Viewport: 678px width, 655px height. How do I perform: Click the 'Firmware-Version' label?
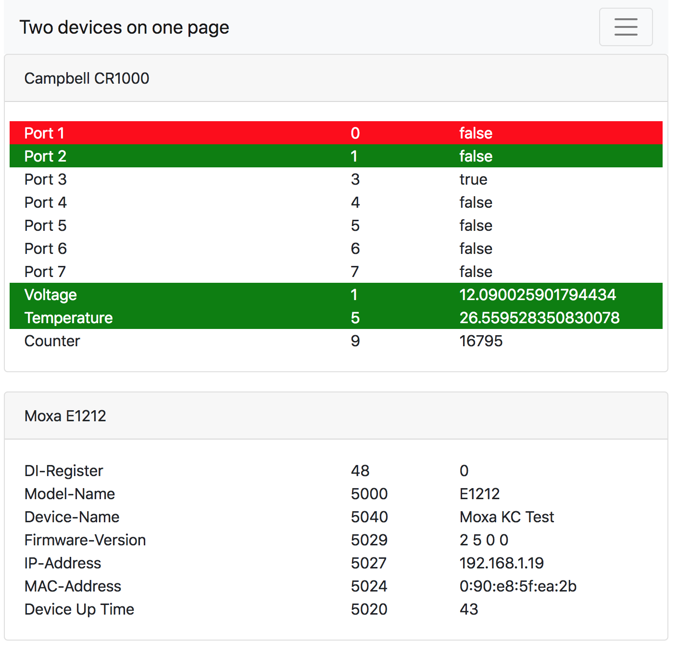point(85,540)
